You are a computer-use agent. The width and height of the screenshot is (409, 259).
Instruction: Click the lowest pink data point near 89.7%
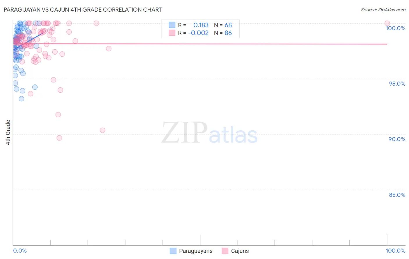click(x=59, y=138)
